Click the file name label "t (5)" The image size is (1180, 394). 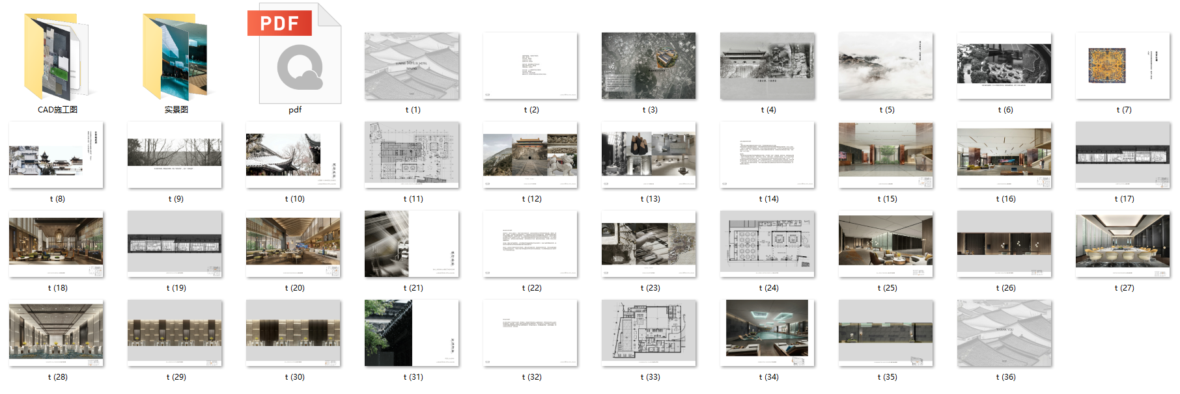[x=887, y=110]
